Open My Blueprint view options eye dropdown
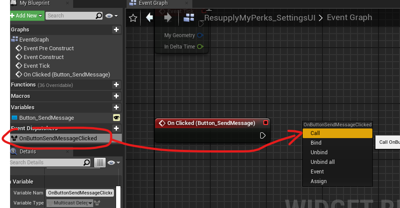This screenshot has height=208, width=400. [112, 16]
